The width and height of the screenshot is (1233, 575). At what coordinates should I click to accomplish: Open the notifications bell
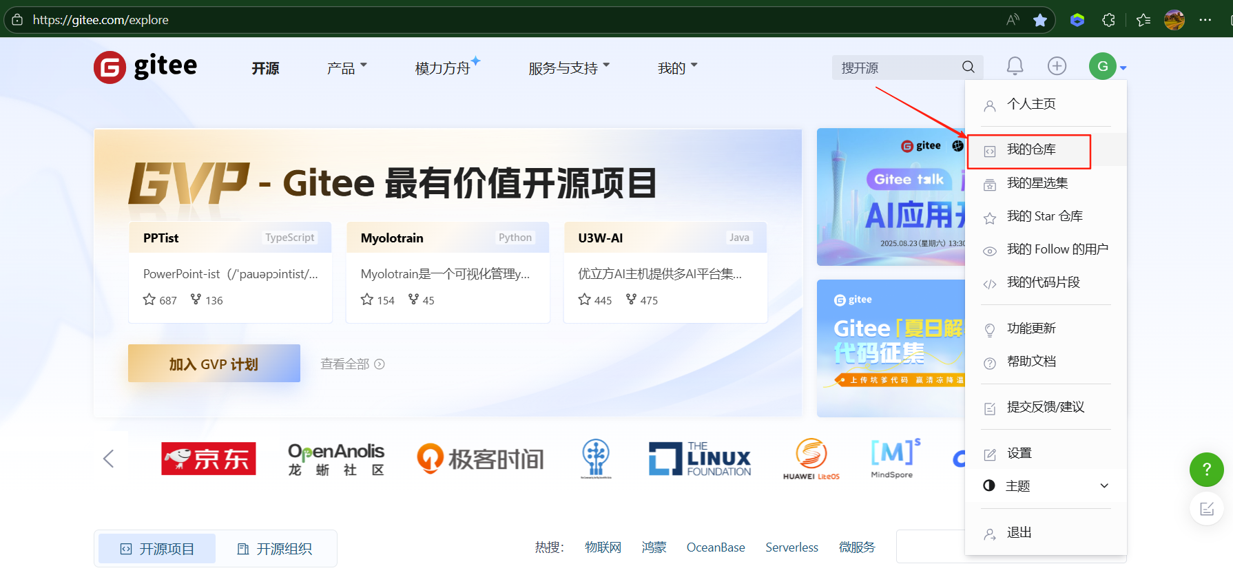pos(1015,66)
